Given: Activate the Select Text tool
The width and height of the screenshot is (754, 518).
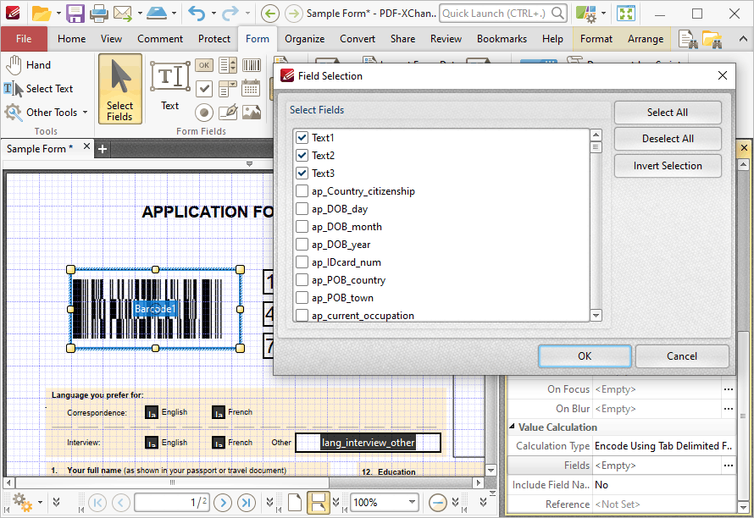Looking at the screenshot, I should [x=39, y=89].
